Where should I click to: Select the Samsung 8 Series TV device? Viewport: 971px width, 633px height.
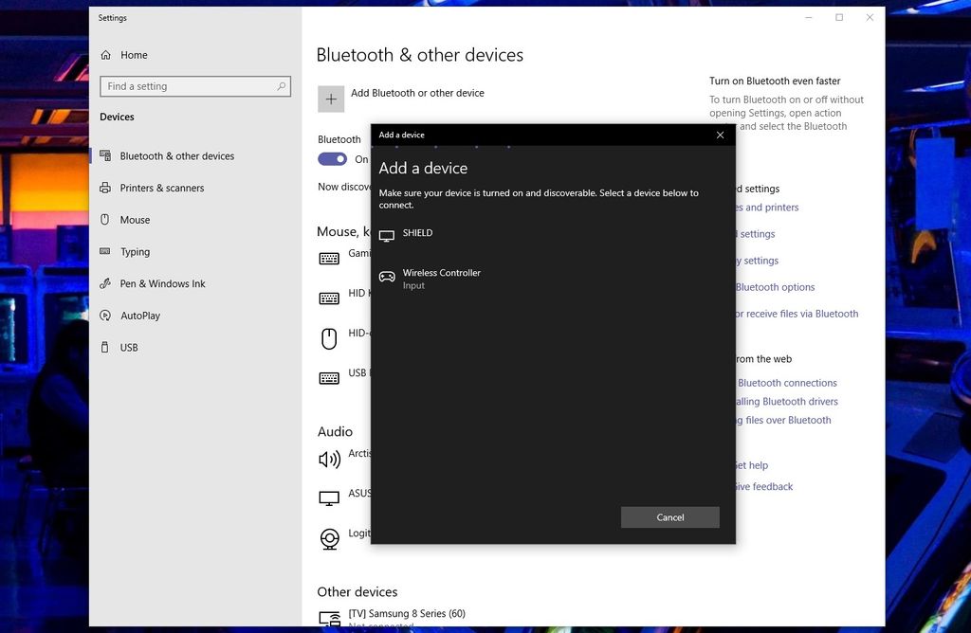pyautogui.click(x=407, y=614)
